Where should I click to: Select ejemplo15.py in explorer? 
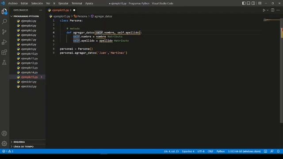(30, 77)
